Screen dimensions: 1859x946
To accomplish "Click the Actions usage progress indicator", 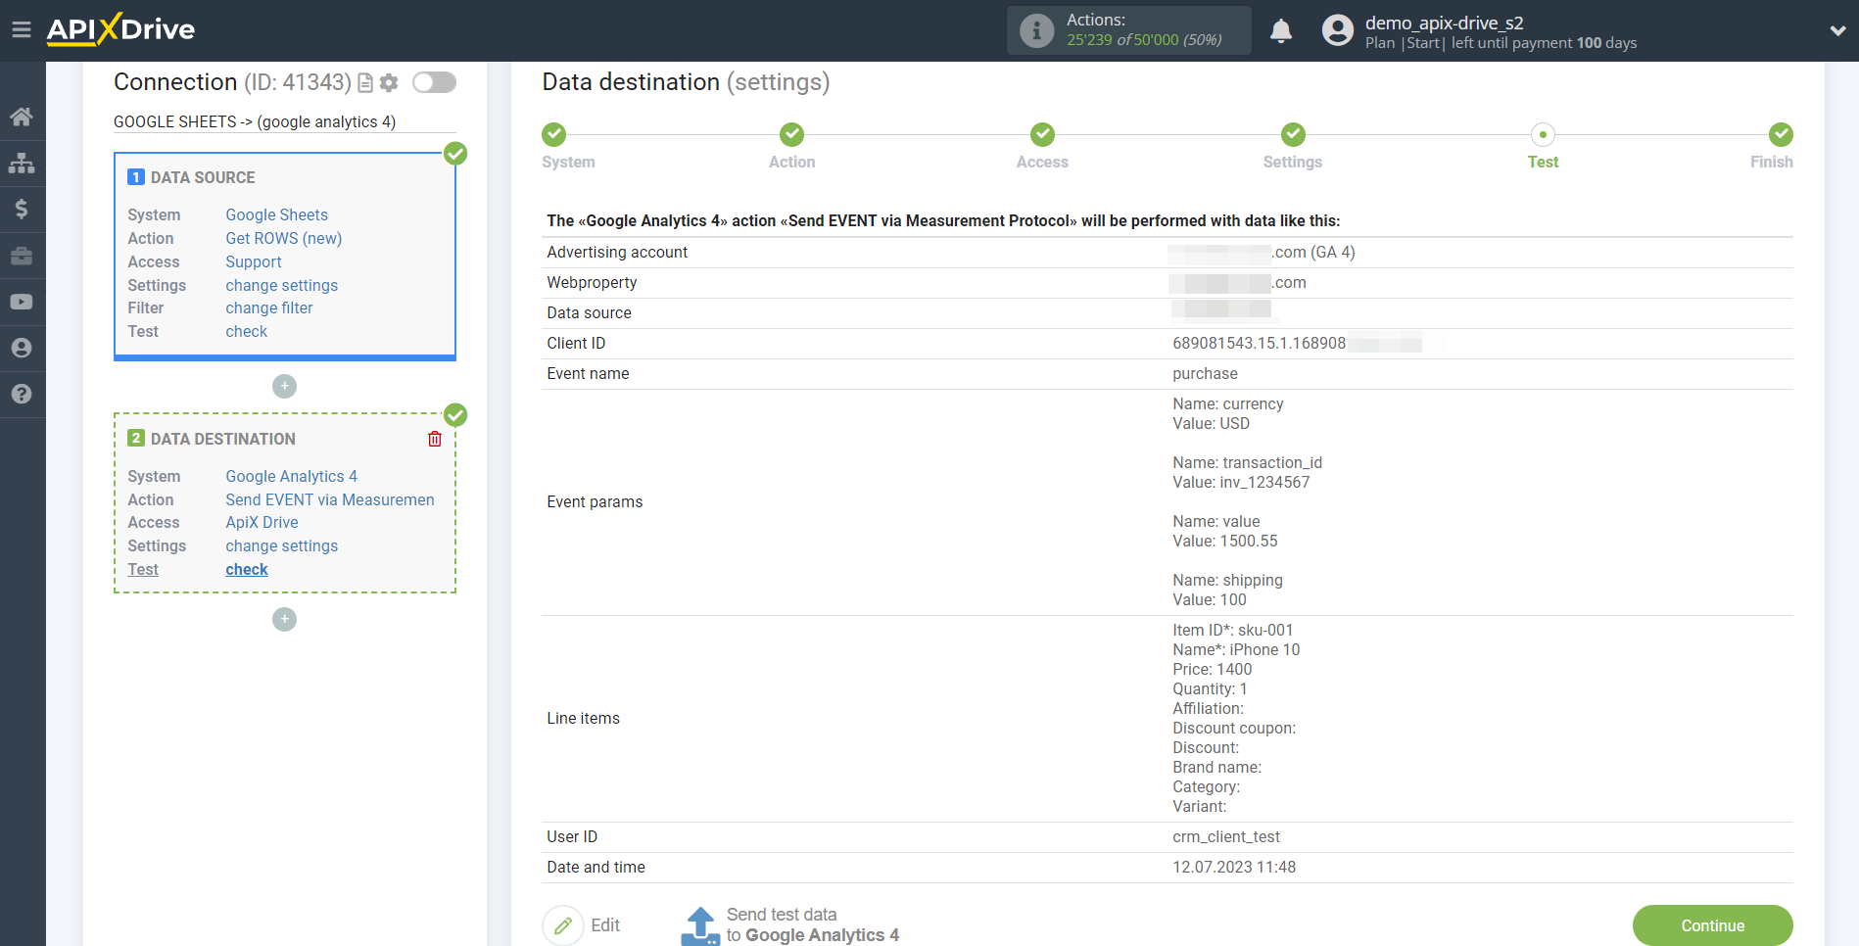I will tap(1128, 30).
